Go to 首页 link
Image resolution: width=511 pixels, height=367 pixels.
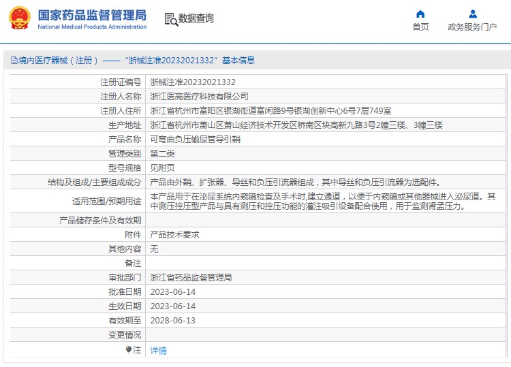[x=420, y=27]
